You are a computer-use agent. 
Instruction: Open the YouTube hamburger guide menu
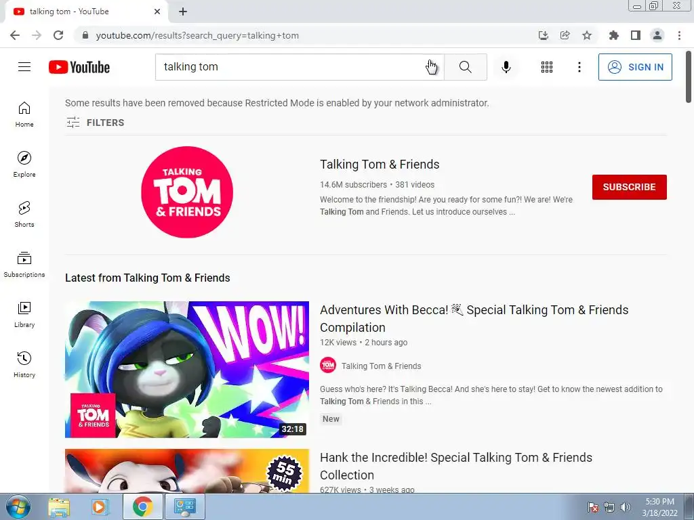pyautogui.click(x=24, y=67)
